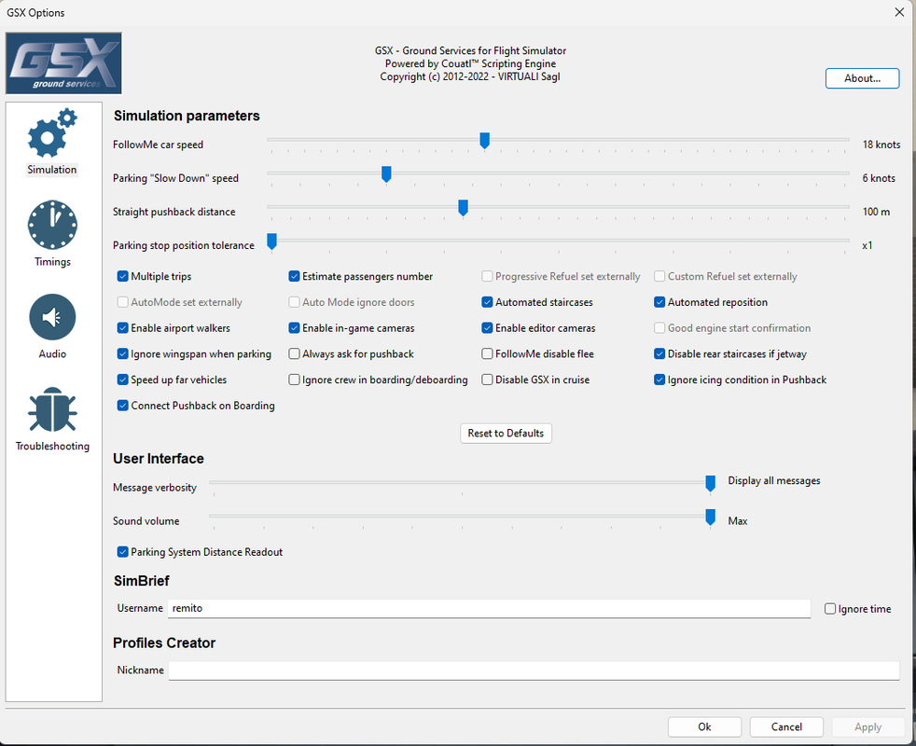Enable Disable GSX in cruise checkbox
The height and width of the screenshot is (746, 916).
click(x=487, y=380)
